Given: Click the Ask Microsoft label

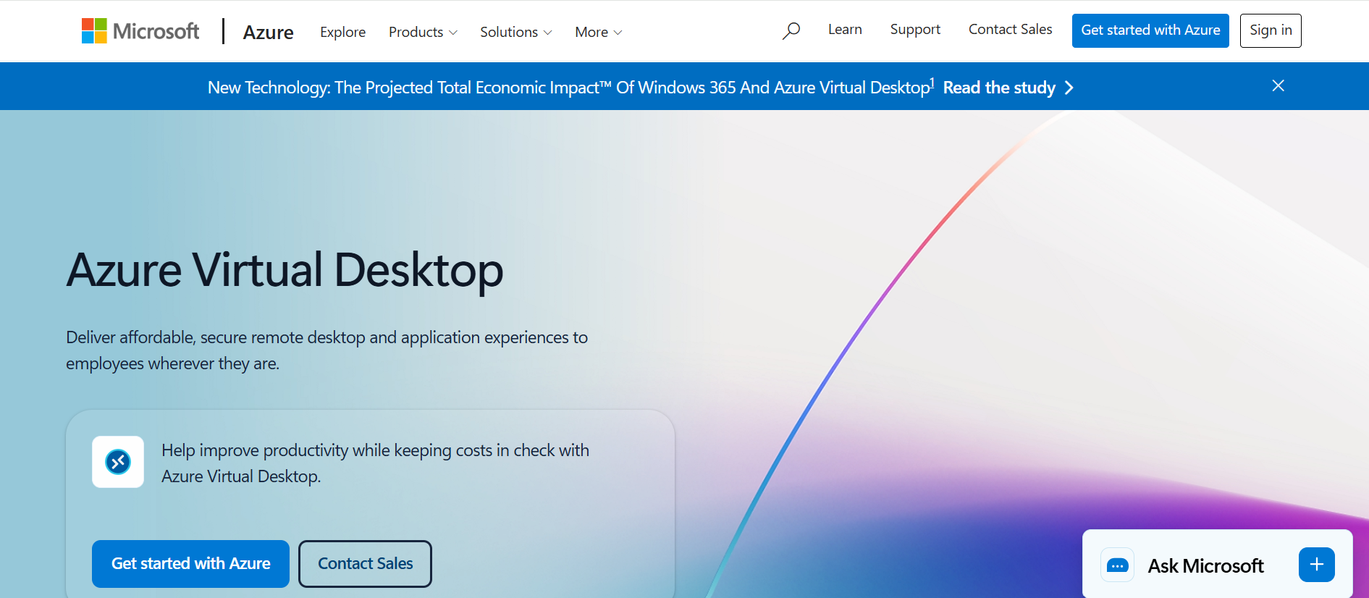Looking at the screenshot, I should pos(1205,565).
